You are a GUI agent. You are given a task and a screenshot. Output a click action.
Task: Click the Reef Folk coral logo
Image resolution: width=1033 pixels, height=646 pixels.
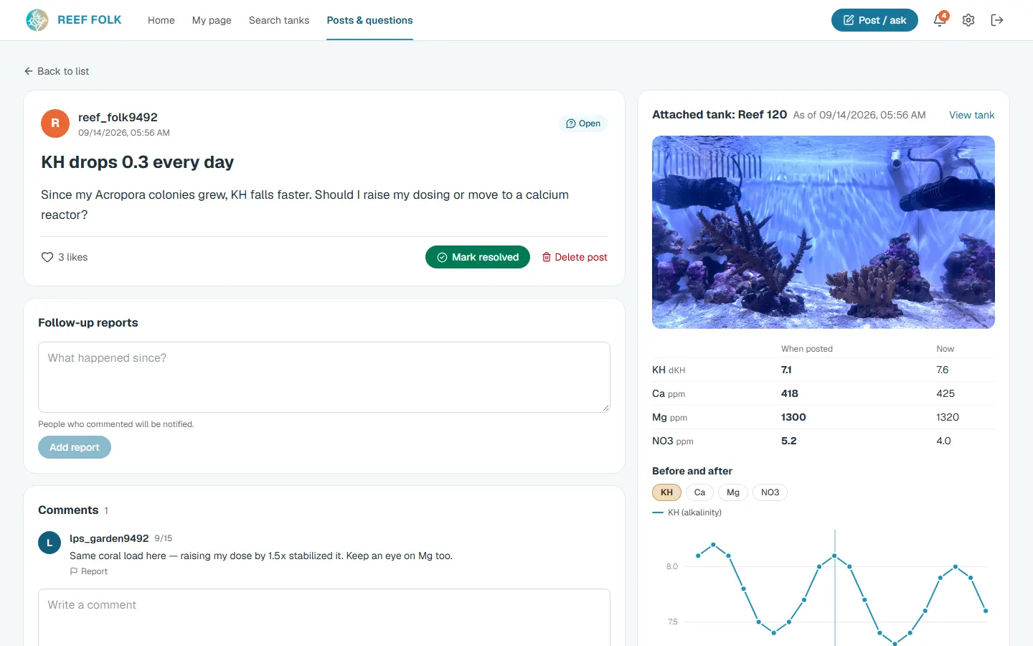pyautogui.click(x=37, y=20)
